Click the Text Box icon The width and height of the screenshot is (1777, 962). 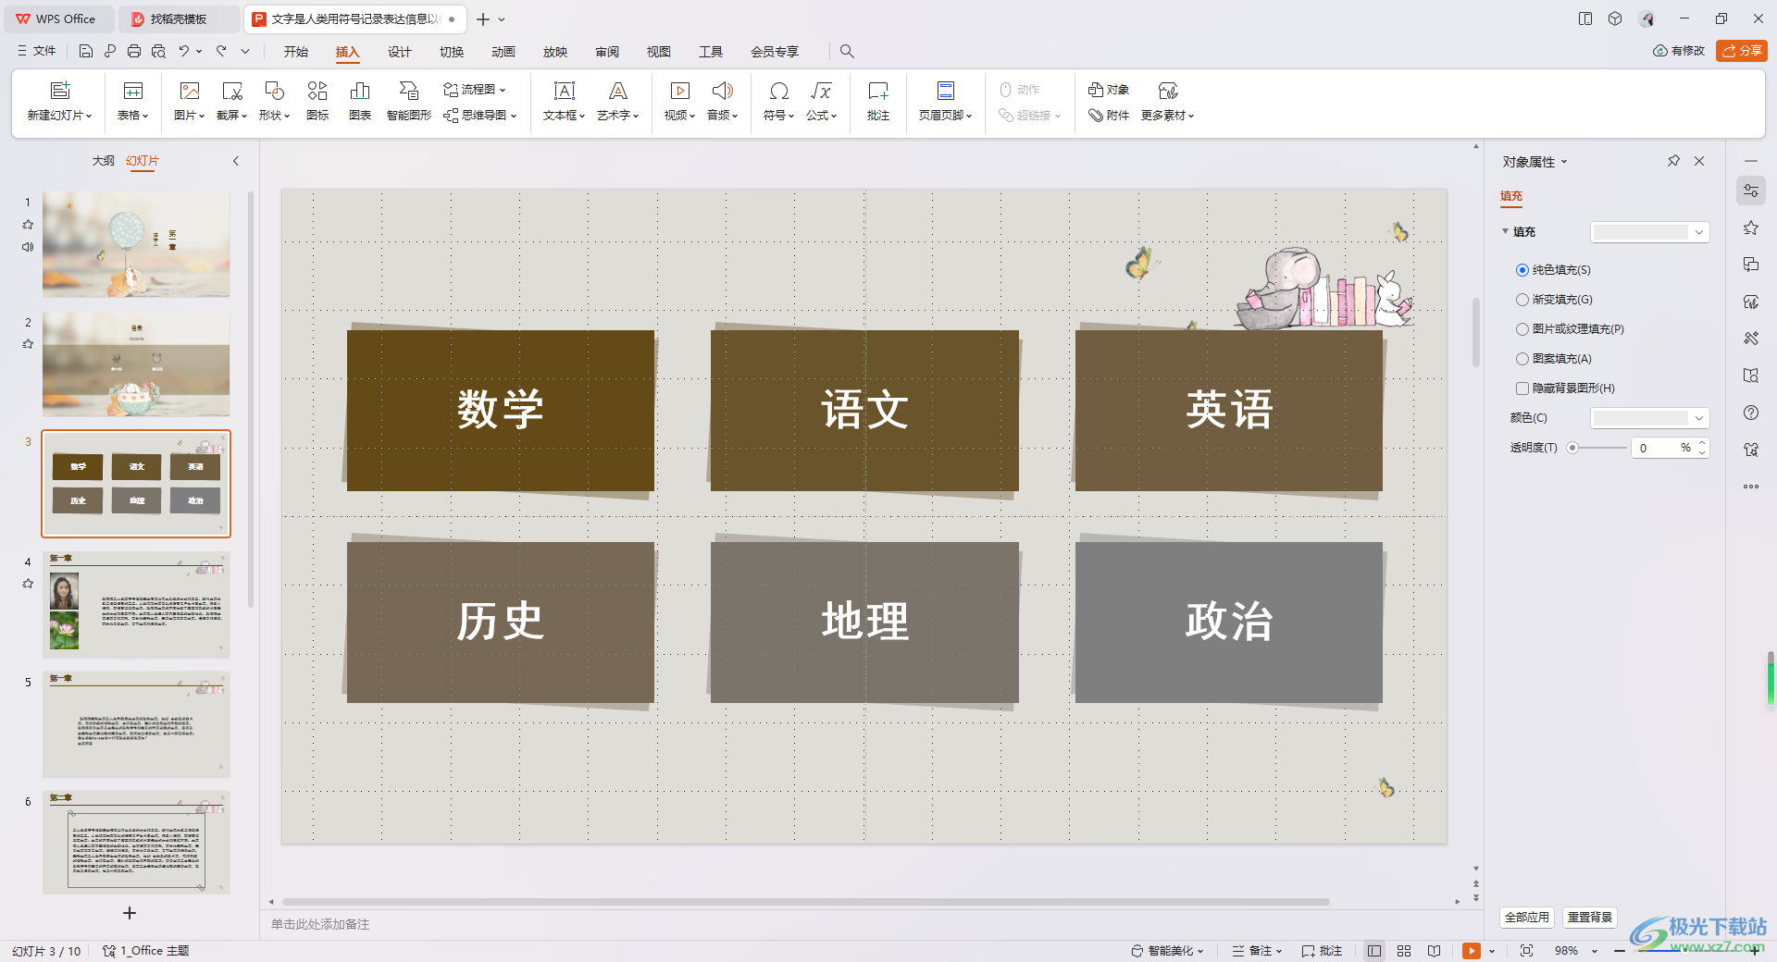pyautogui.click(x=565, y=91)
